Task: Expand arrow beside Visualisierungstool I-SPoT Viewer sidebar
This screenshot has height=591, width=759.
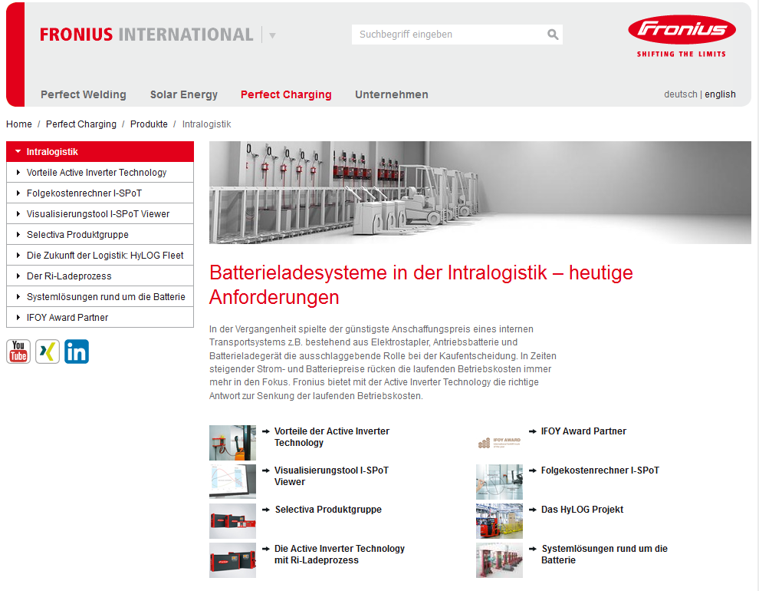Action: [x=18, y=213]
